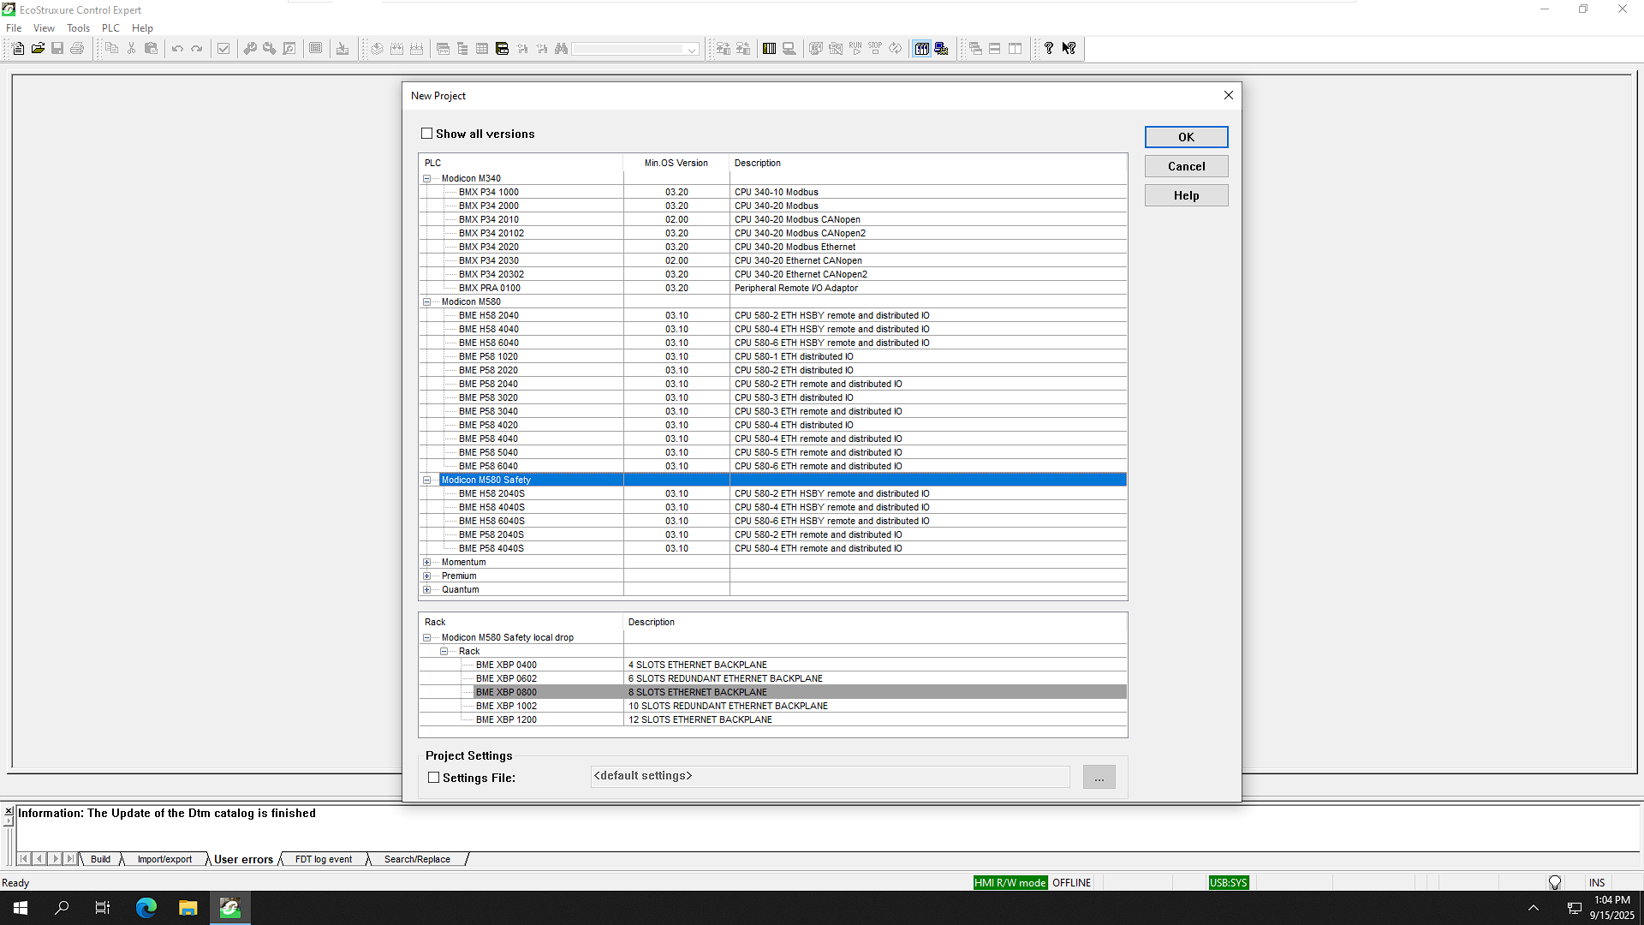Click the What's This arrow-question icon

[x=1069, y=49]
